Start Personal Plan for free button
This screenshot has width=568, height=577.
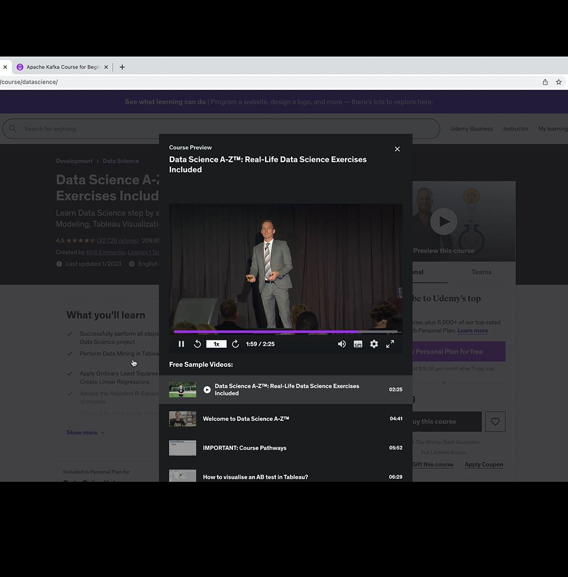459,351
